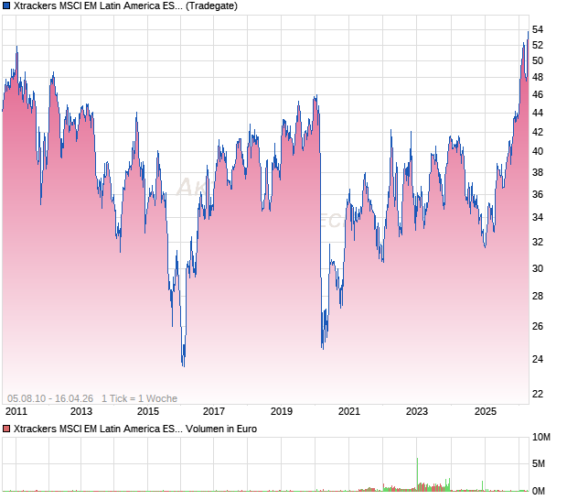The height and width of the screenshot is (500, 567).
Task: Click the 2016 price low near 24
Action: point(183,365)
